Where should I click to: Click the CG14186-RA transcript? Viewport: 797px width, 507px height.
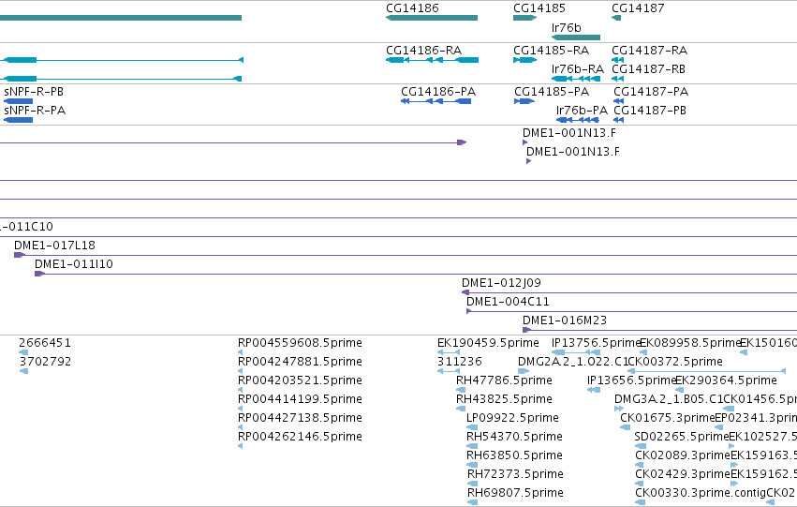(432, 60)
